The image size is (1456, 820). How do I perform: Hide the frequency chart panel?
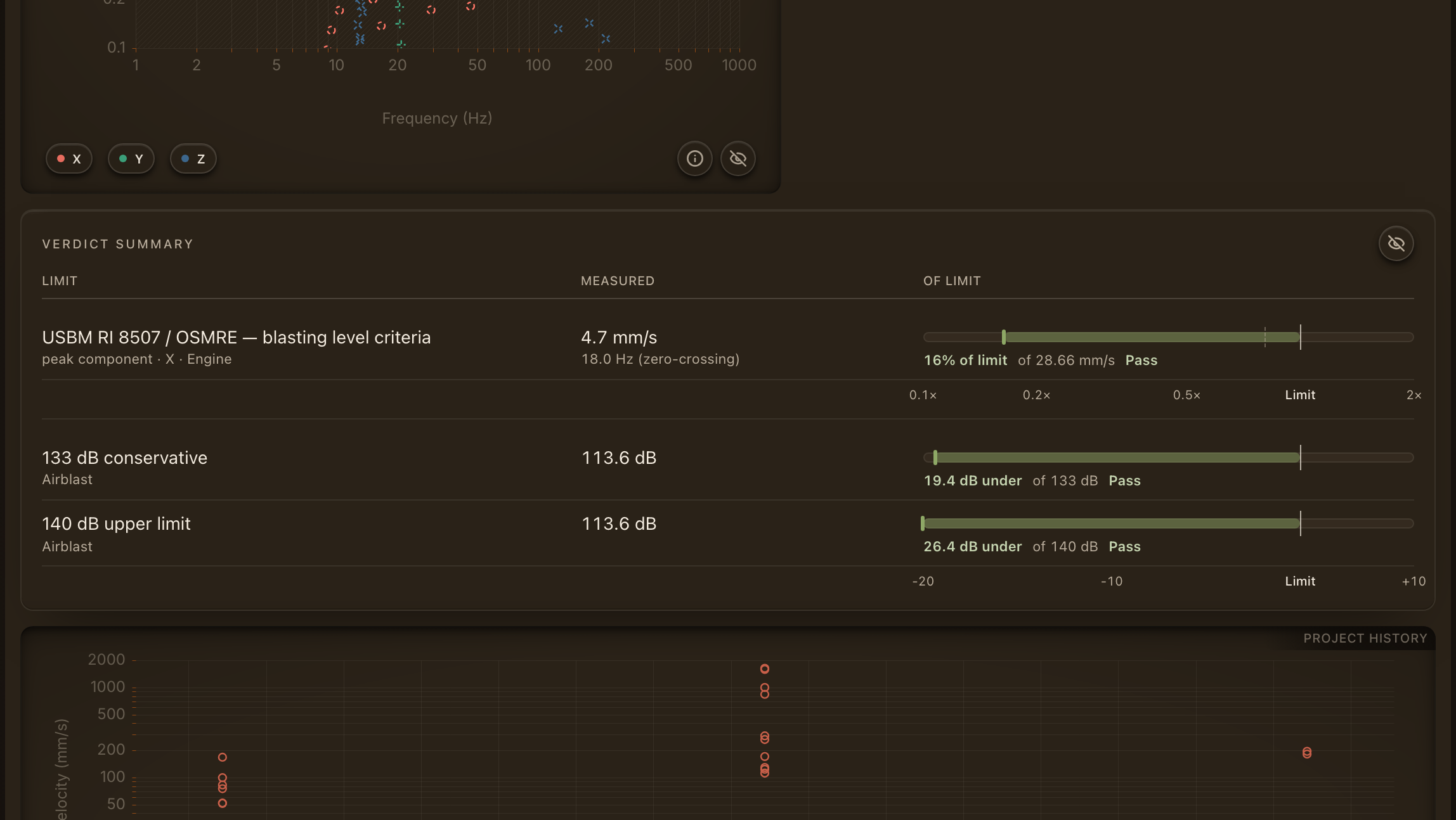click(x=738, y=158)
